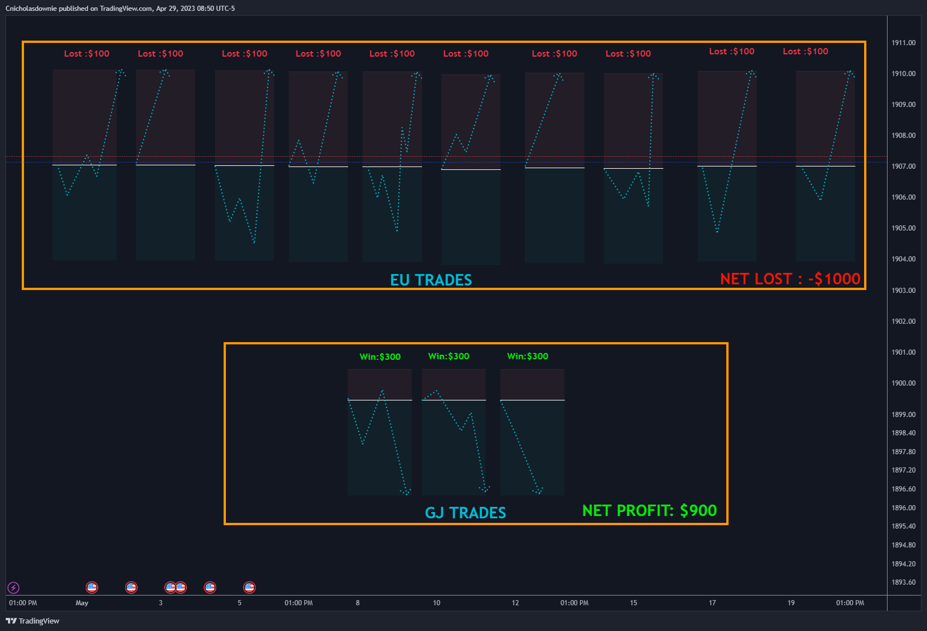Click the 19 date label on time axis
927x631 pixels.
[x=791, y=603]
